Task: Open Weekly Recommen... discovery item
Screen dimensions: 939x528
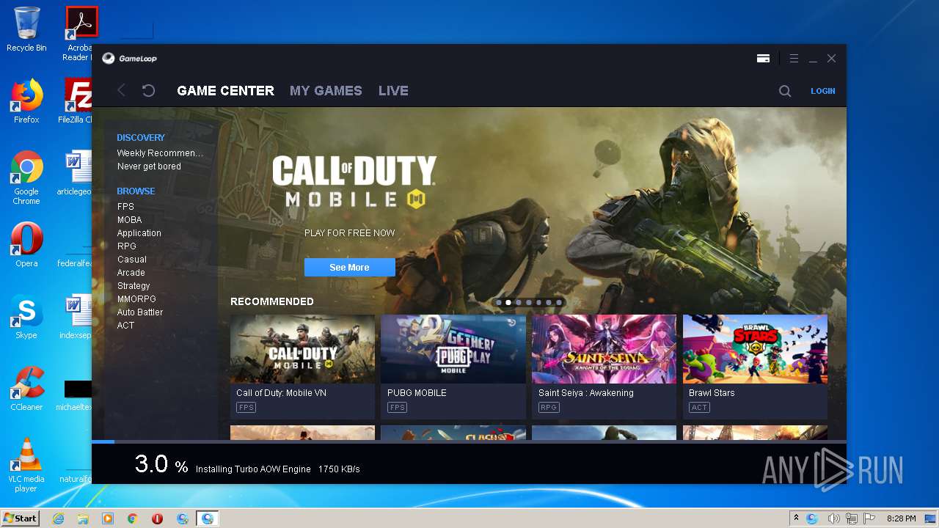Action: pyautogui.click(x=160, y=153)
